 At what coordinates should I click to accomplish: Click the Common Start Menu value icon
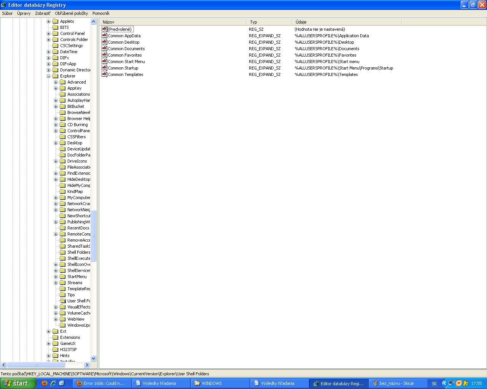pyautogui.click(x=104, y=61)
